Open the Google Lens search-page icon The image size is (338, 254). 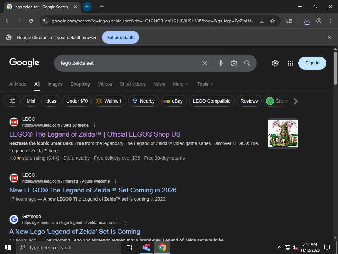289,21
